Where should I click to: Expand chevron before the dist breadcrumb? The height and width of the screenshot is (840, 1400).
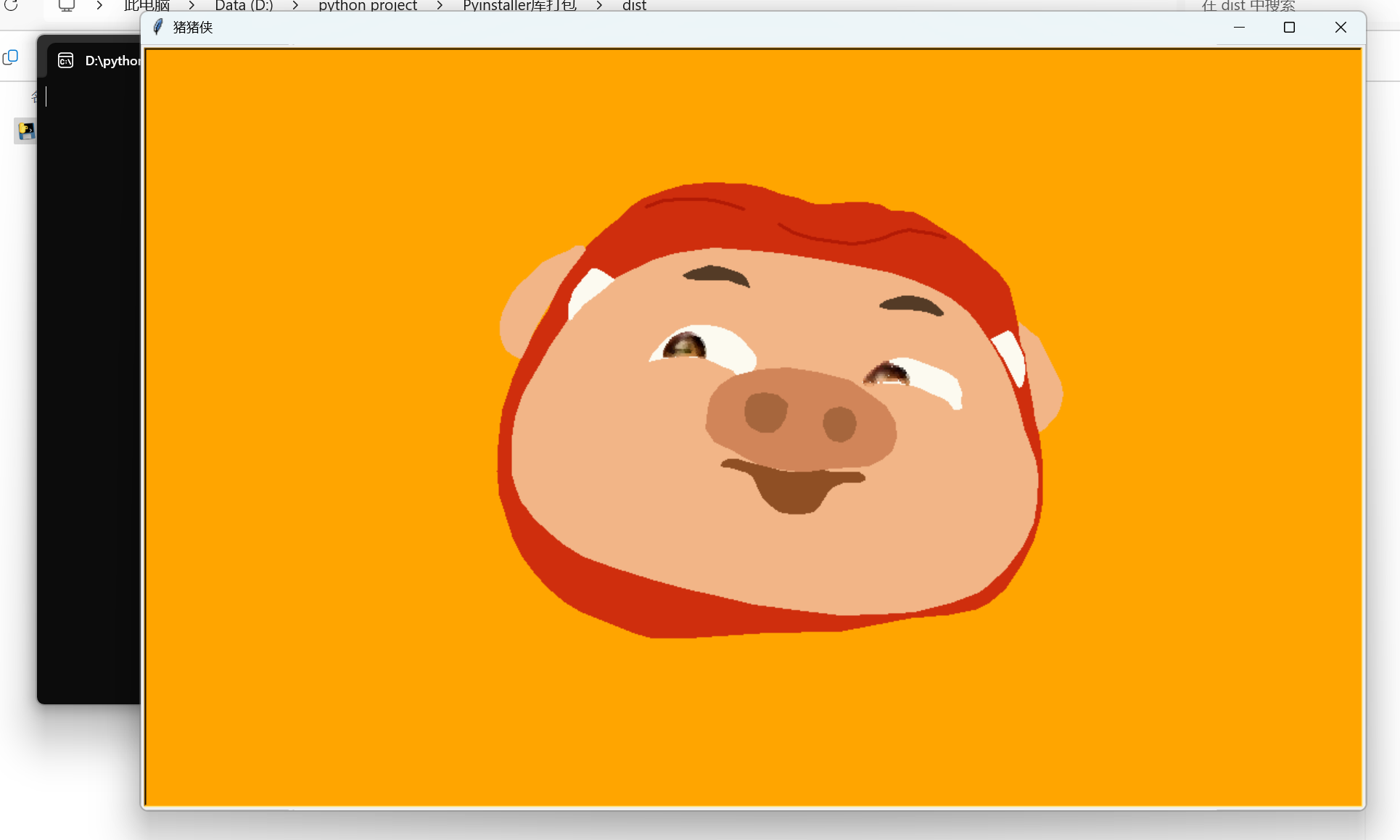click(599, 6)
